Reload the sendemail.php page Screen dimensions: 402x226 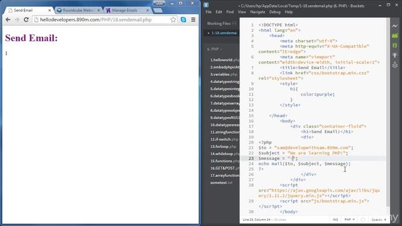[26, 19]
